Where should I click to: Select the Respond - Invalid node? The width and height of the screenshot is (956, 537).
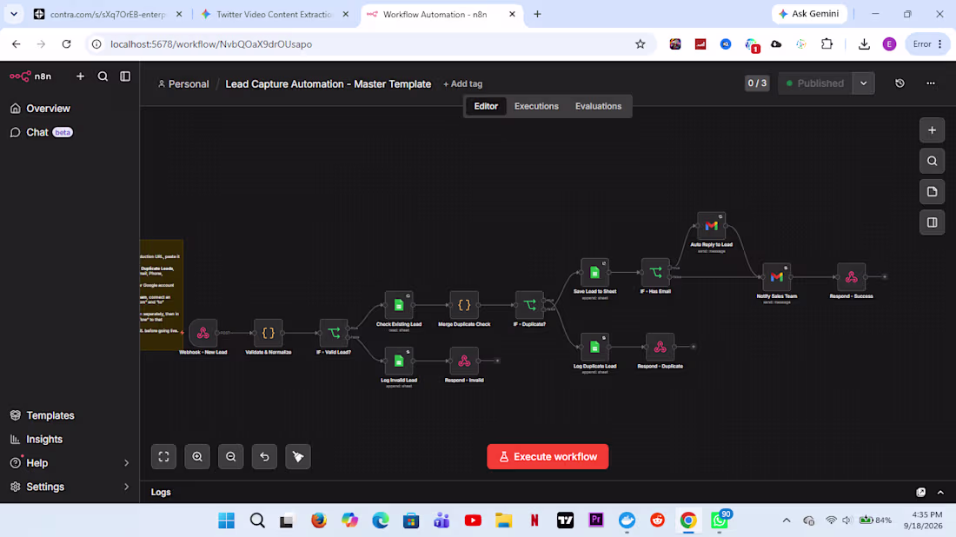coord(464,361)
